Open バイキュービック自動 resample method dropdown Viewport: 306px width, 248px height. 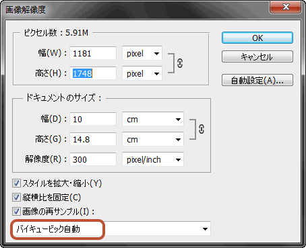tap(111, 229)
